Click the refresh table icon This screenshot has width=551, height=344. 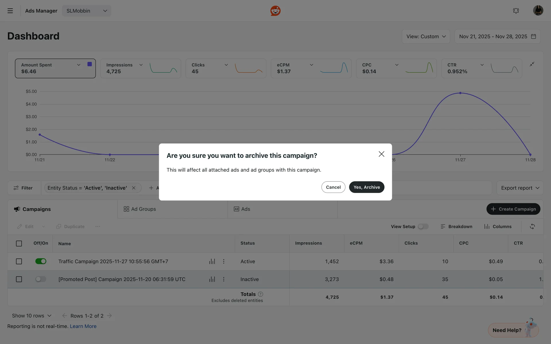pos(532,226)
